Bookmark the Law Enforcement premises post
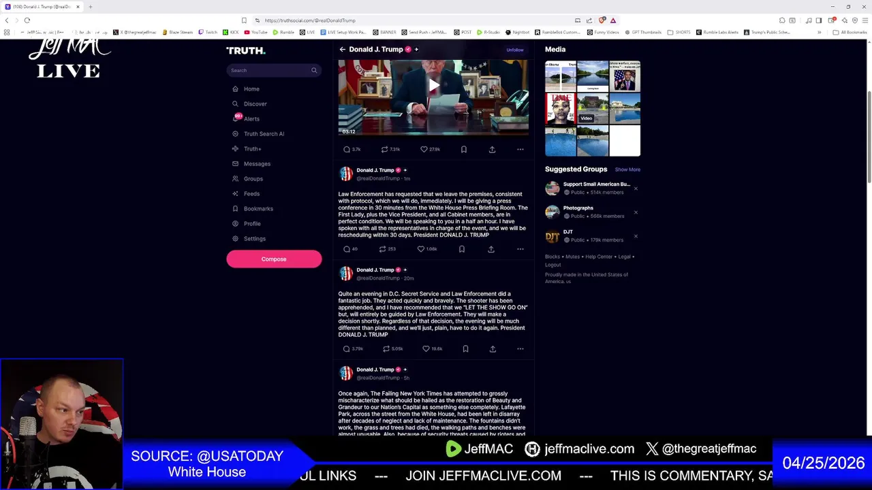The width and height of the screenshot is (872, 490). [x=462, y=249]
